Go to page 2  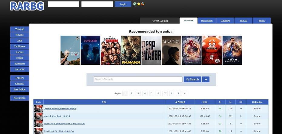[x=131, y=93]
